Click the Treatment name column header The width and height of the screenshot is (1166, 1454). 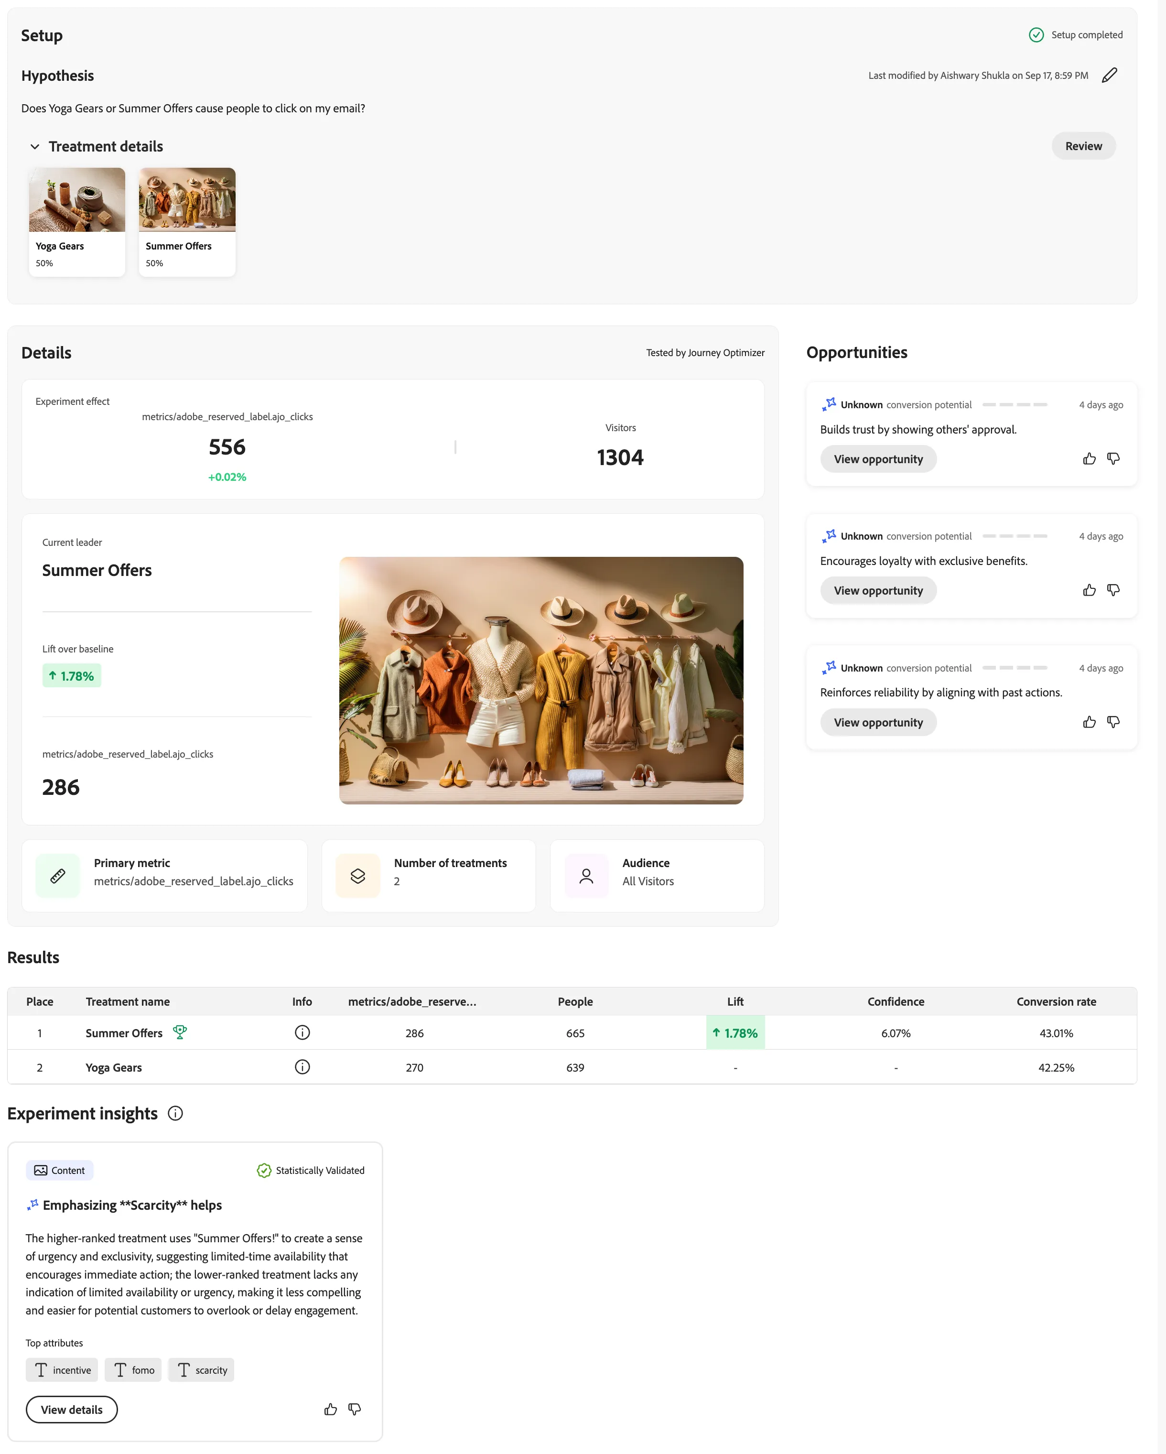pyautogui.click(x=128, y=1001)
